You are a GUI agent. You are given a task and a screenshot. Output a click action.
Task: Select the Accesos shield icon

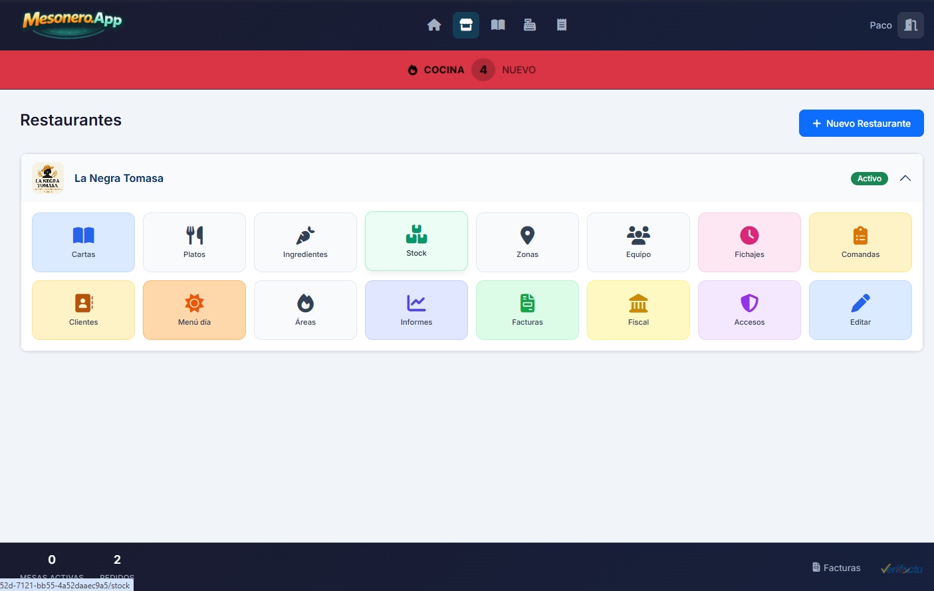(x=749, y=309)
